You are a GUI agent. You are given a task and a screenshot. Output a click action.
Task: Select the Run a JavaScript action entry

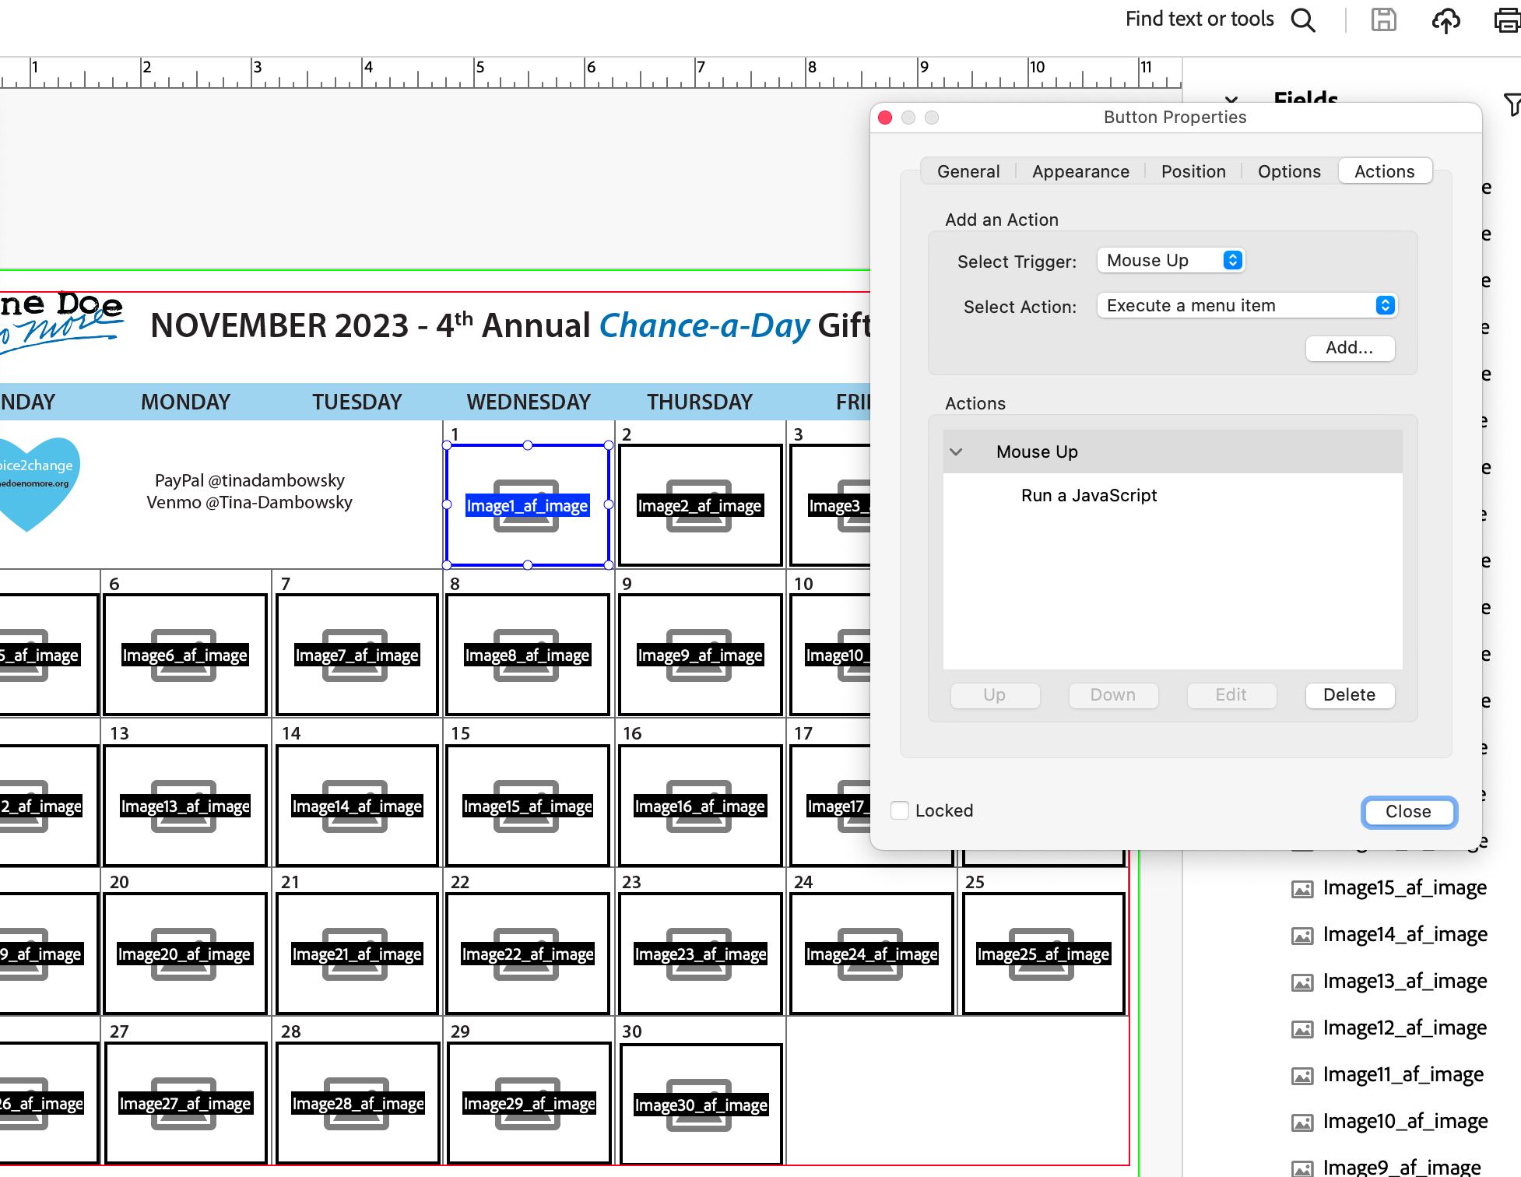1089,495
